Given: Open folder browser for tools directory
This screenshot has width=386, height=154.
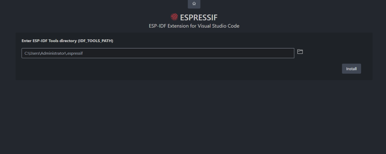Looking at the screenshot, I should [300, 52].
